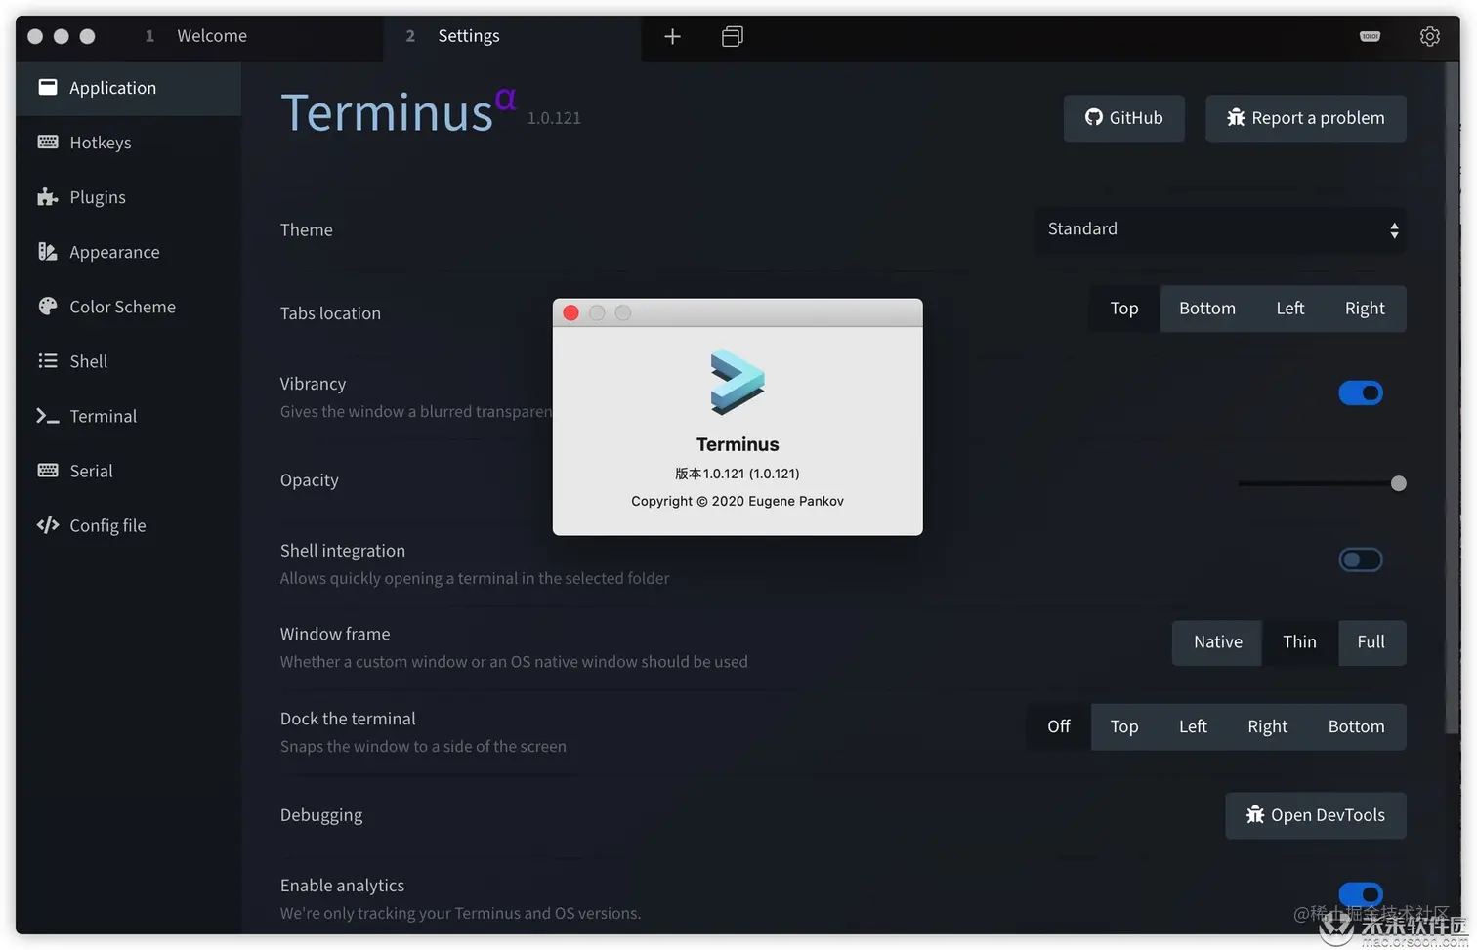
Task: Click the Application window icon
Action: (x=47, y=88)
